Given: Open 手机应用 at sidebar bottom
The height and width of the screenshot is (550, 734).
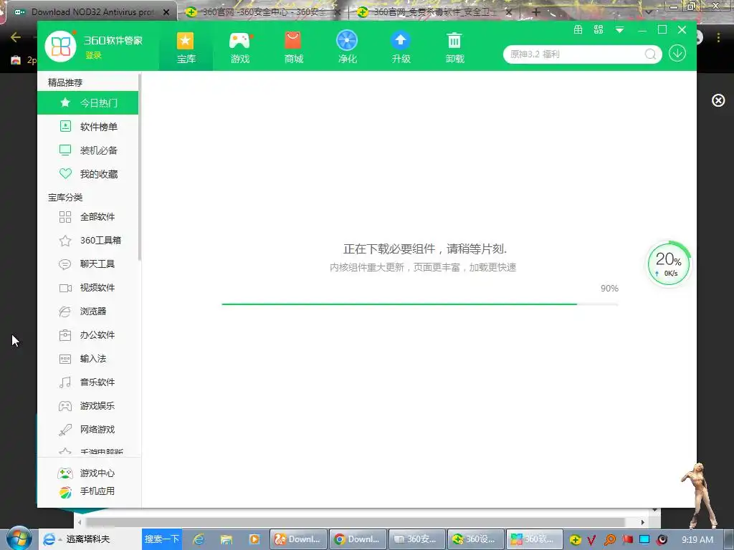Looking at the screenshot, I should point(87,491).
